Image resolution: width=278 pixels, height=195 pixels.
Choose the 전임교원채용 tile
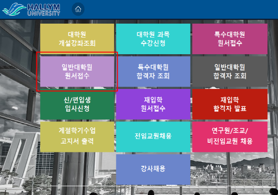pos(153,136)
